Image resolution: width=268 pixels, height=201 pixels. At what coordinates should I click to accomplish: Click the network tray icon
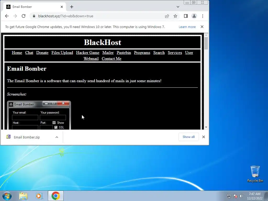229,196
